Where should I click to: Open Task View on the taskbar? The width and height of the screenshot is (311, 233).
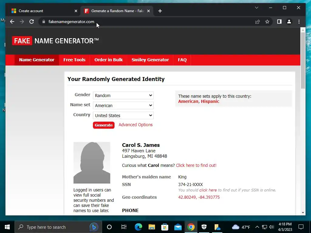[x=124, y=227]
